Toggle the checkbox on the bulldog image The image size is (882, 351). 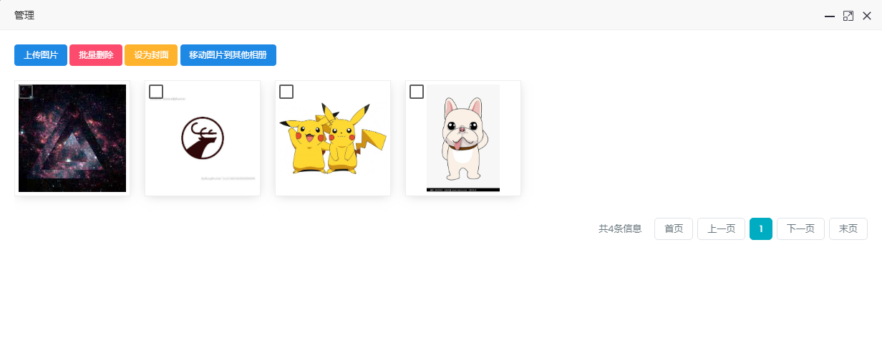(x=417, y=92)
